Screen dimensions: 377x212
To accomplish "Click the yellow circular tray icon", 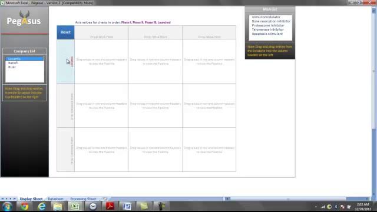I will pyautogui.click(x=329, y=207).
